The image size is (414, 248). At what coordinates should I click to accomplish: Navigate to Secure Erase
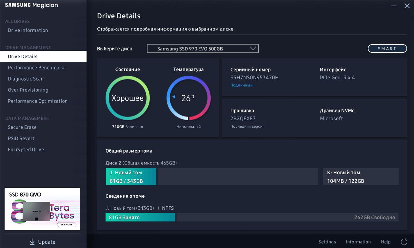22,127
